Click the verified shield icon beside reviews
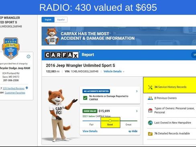This screenshot has height=147, width=196. (27, 88)
